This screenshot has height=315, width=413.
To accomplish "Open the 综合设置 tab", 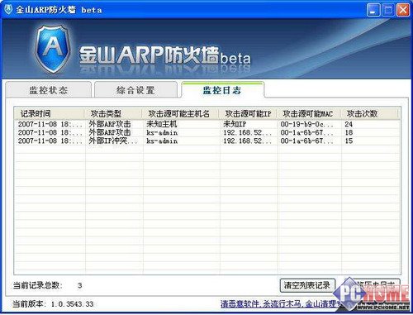I will tap(135, 90).
